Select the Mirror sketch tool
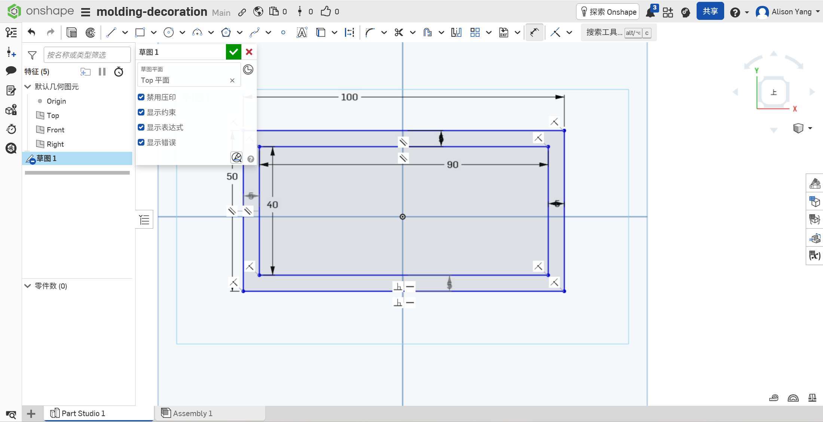823x422 pixels. coord(456,33)
